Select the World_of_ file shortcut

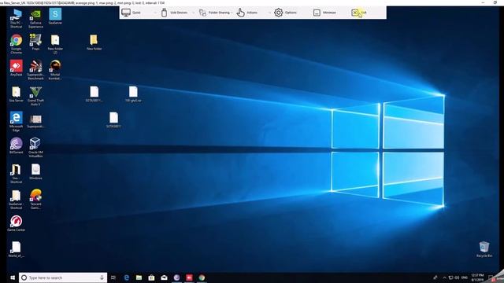pos(16,249)
